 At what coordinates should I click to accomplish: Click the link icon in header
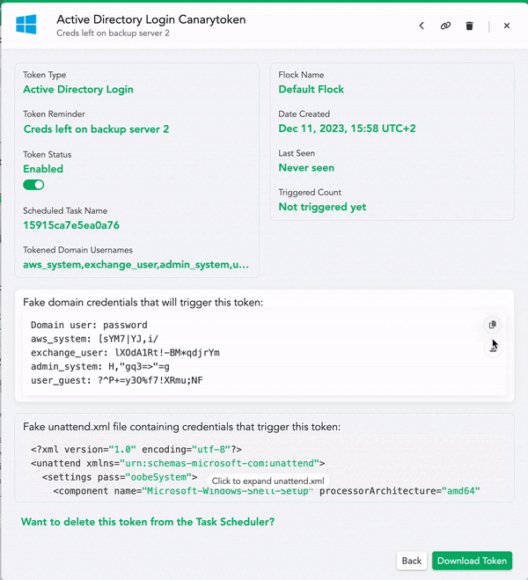pos(445,26)
